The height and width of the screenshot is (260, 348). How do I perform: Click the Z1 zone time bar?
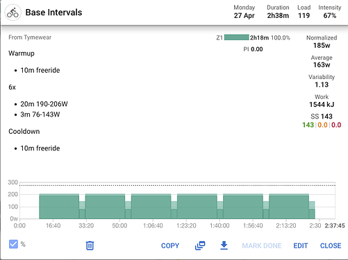click(x=237, y=37)
